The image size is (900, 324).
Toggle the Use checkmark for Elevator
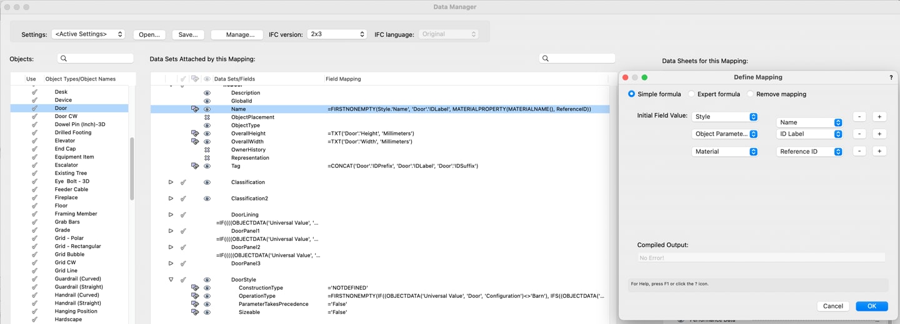tap(35, 141)
